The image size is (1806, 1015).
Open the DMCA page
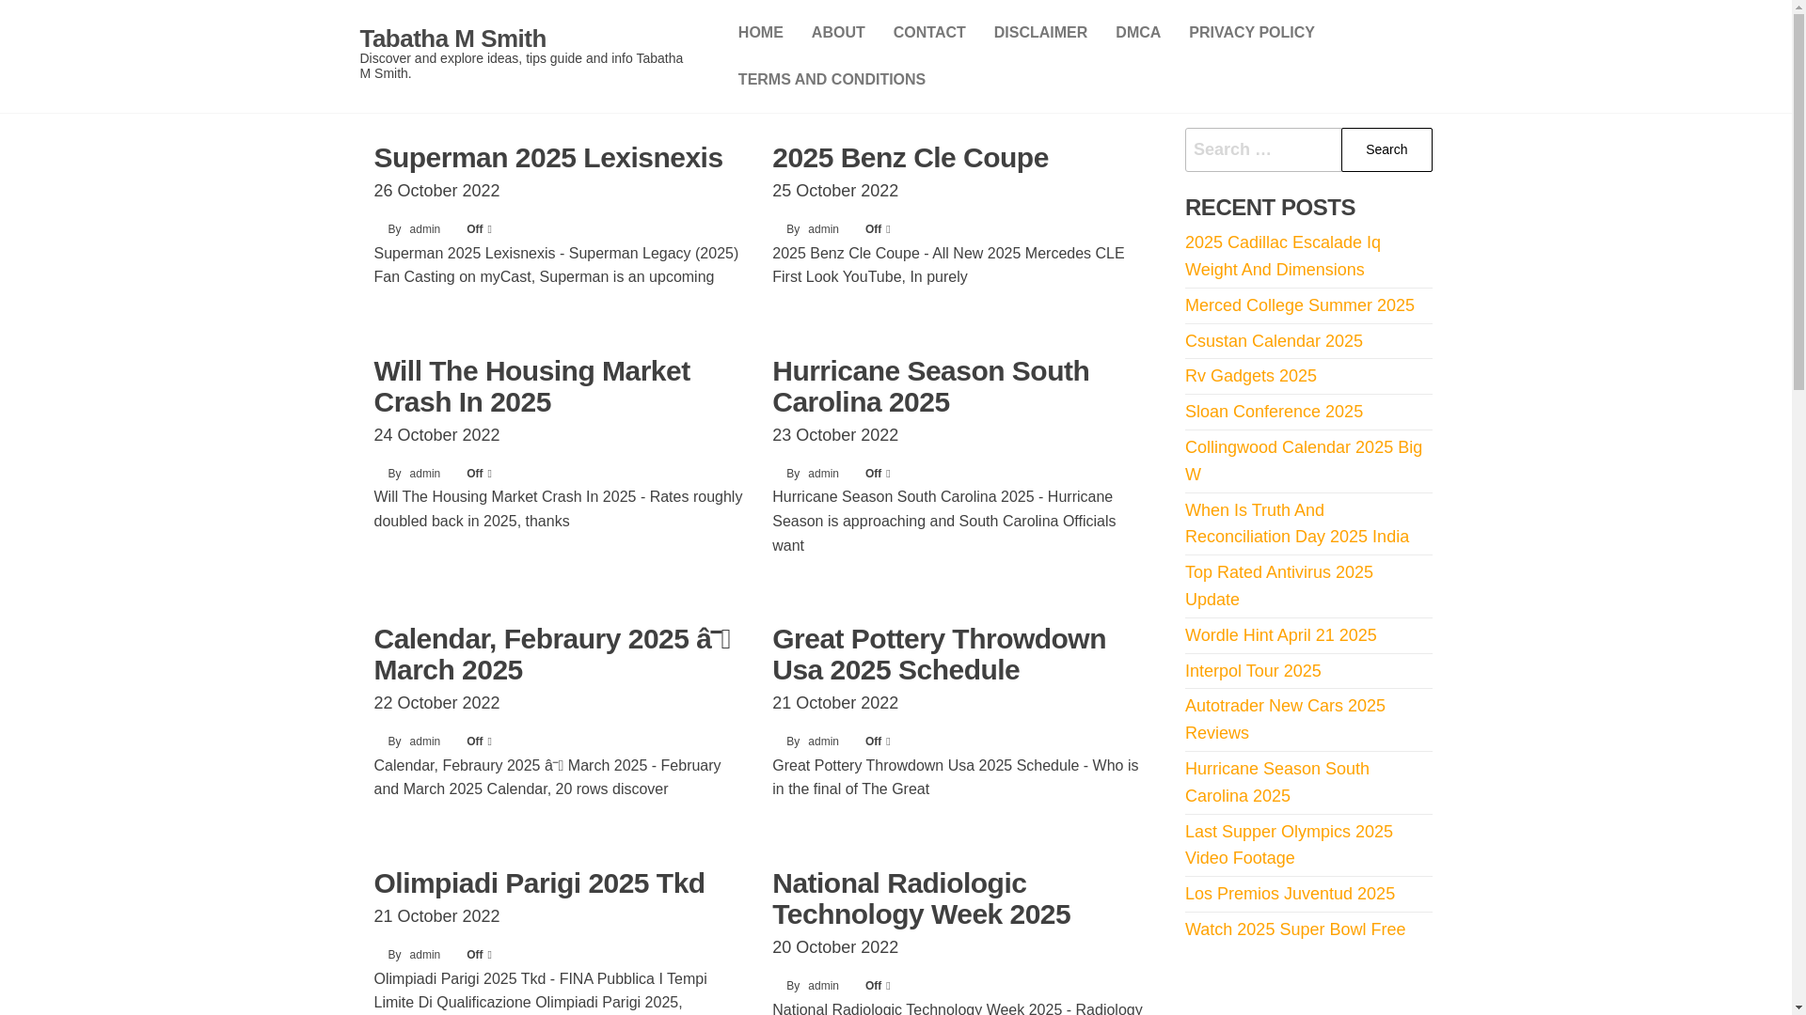1138,33
